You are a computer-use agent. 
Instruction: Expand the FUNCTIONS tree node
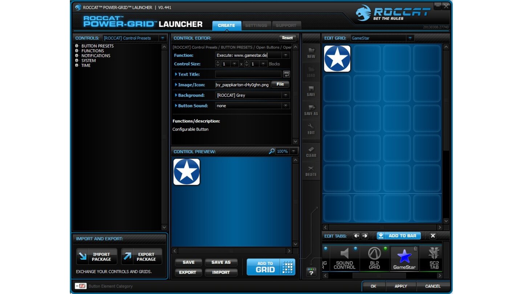(x=77, y=51)
